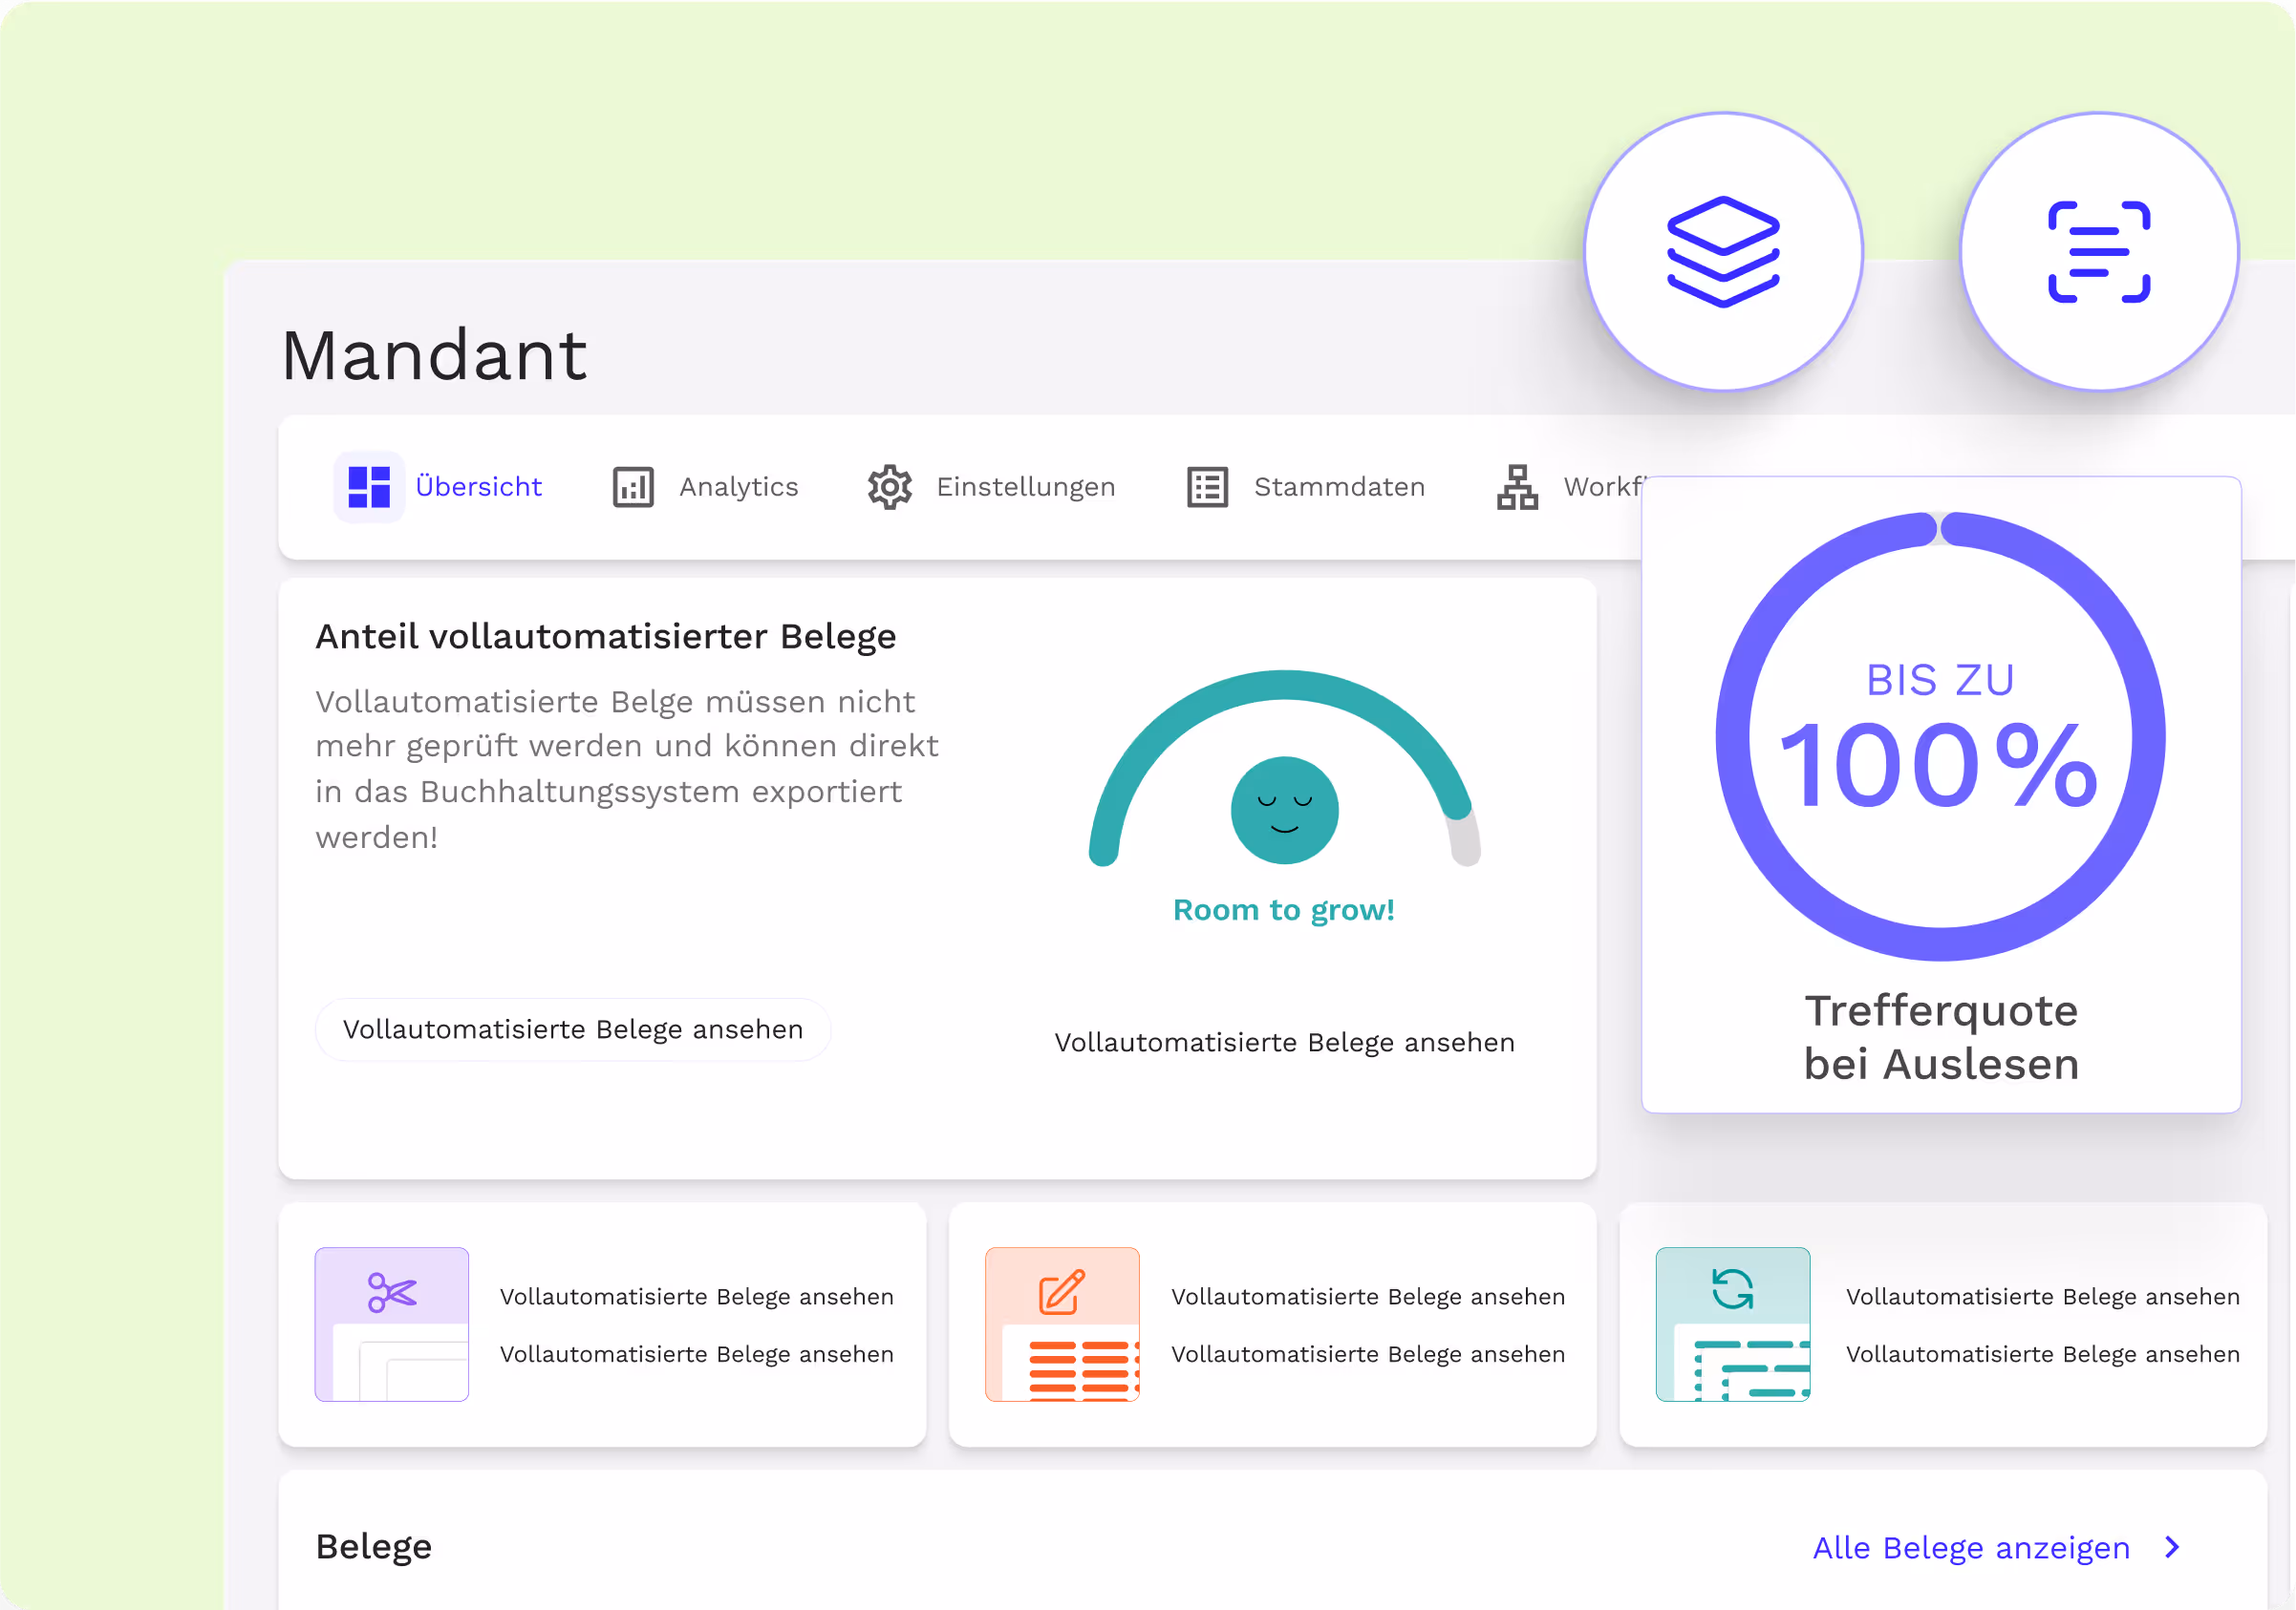The image size is (2296, 1610).
Task: Click the orange edit pencil thumbnail
Action: [1062, 1324]
